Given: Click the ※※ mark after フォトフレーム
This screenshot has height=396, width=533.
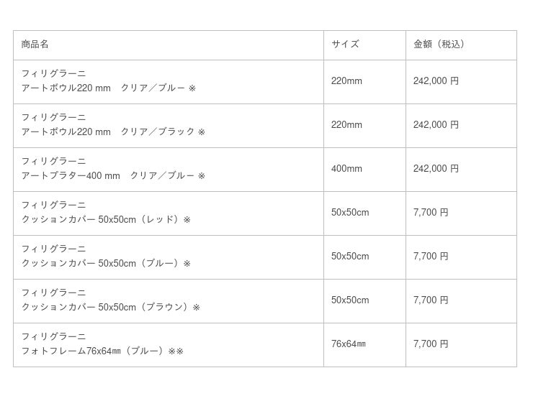Looking at the screenshot, I should (176, 351).
